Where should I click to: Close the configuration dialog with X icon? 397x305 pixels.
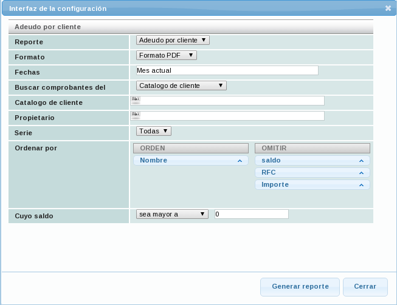(388, 8)
